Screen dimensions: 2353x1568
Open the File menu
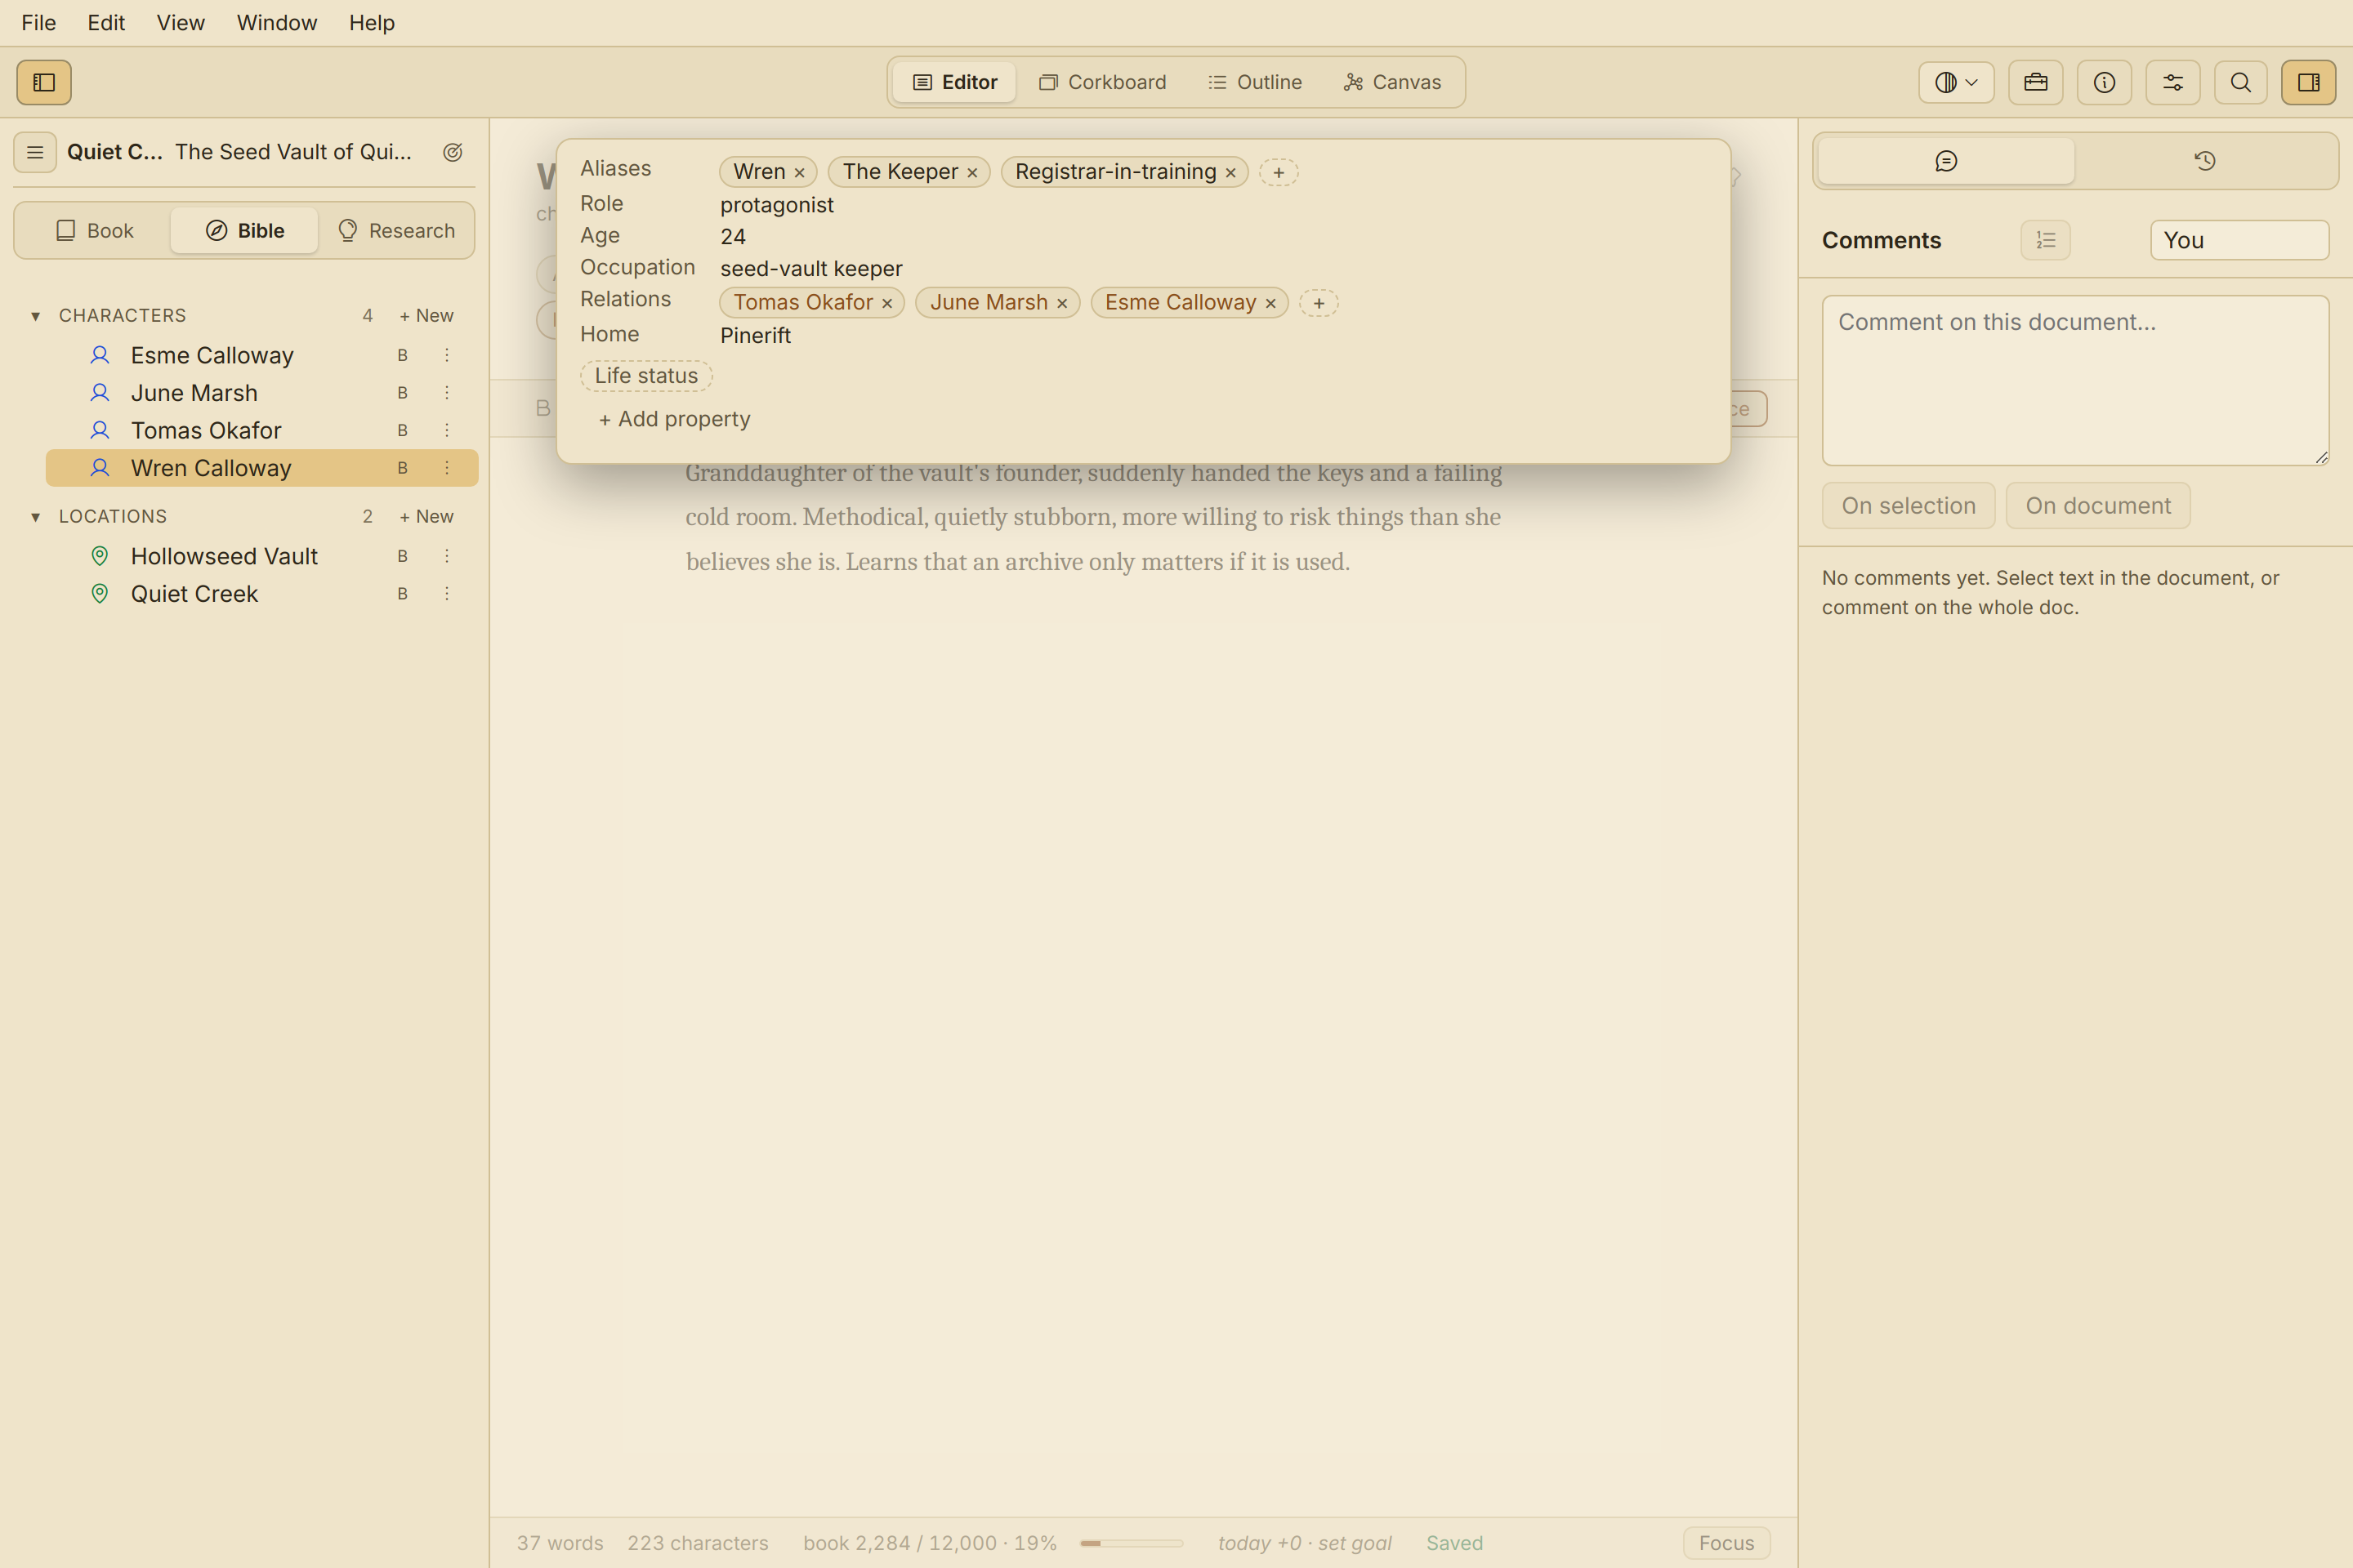pyautogui.click(x=39, y=22)
